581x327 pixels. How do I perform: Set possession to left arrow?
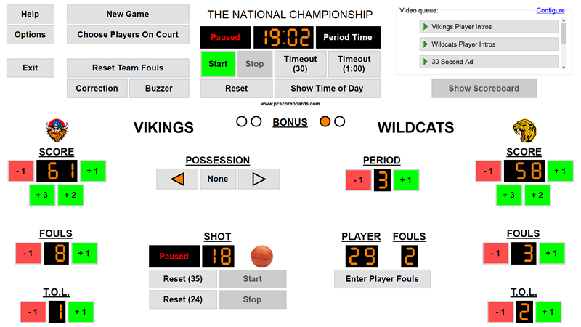[178, 179]
